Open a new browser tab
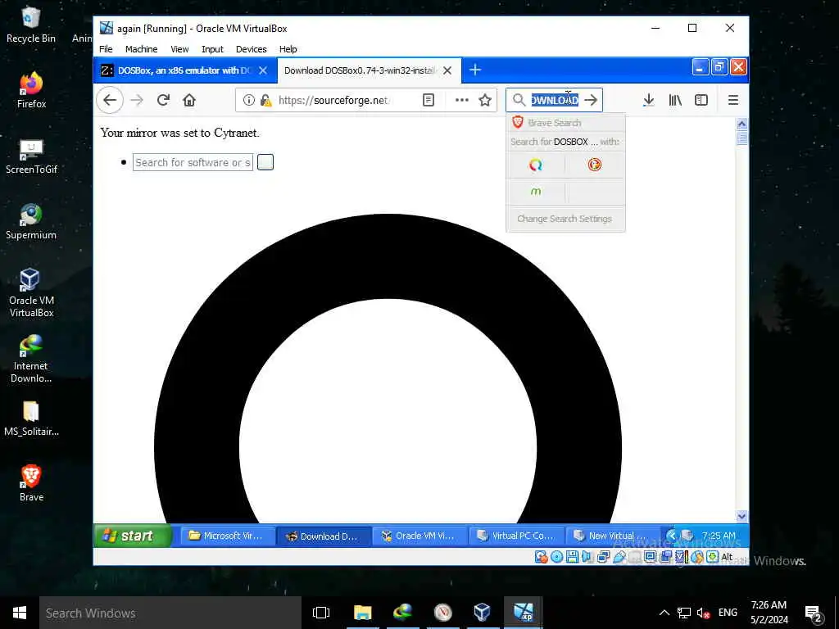Screen dimensions: 839x629 click(475, 70)
